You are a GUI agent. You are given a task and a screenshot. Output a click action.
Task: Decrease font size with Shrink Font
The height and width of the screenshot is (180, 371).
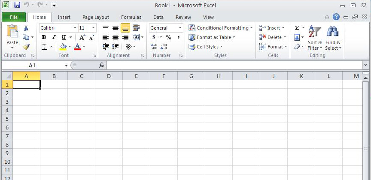91,37
